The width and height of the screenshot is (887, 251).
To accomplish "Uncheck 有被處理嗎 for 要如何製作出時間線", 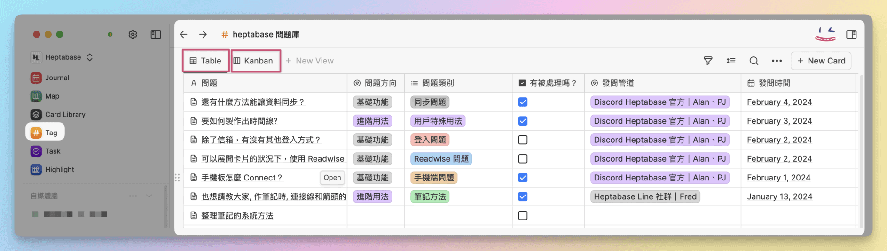I will [523, 121].
